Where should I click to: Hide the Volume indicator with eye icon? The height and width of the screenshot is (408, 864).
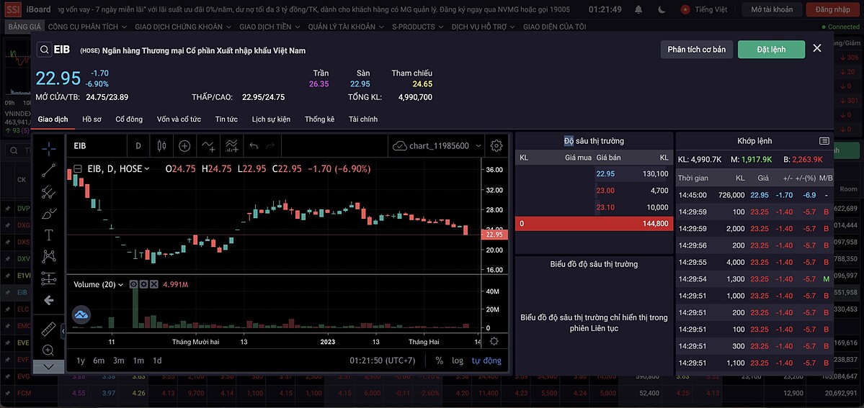click(133, 284)
